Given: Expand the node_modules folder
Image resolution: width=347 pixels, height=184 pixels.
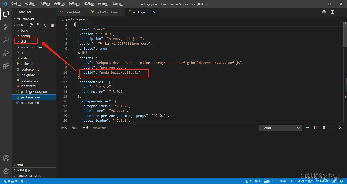Looking at the screenshot, I should coord(34,47).
